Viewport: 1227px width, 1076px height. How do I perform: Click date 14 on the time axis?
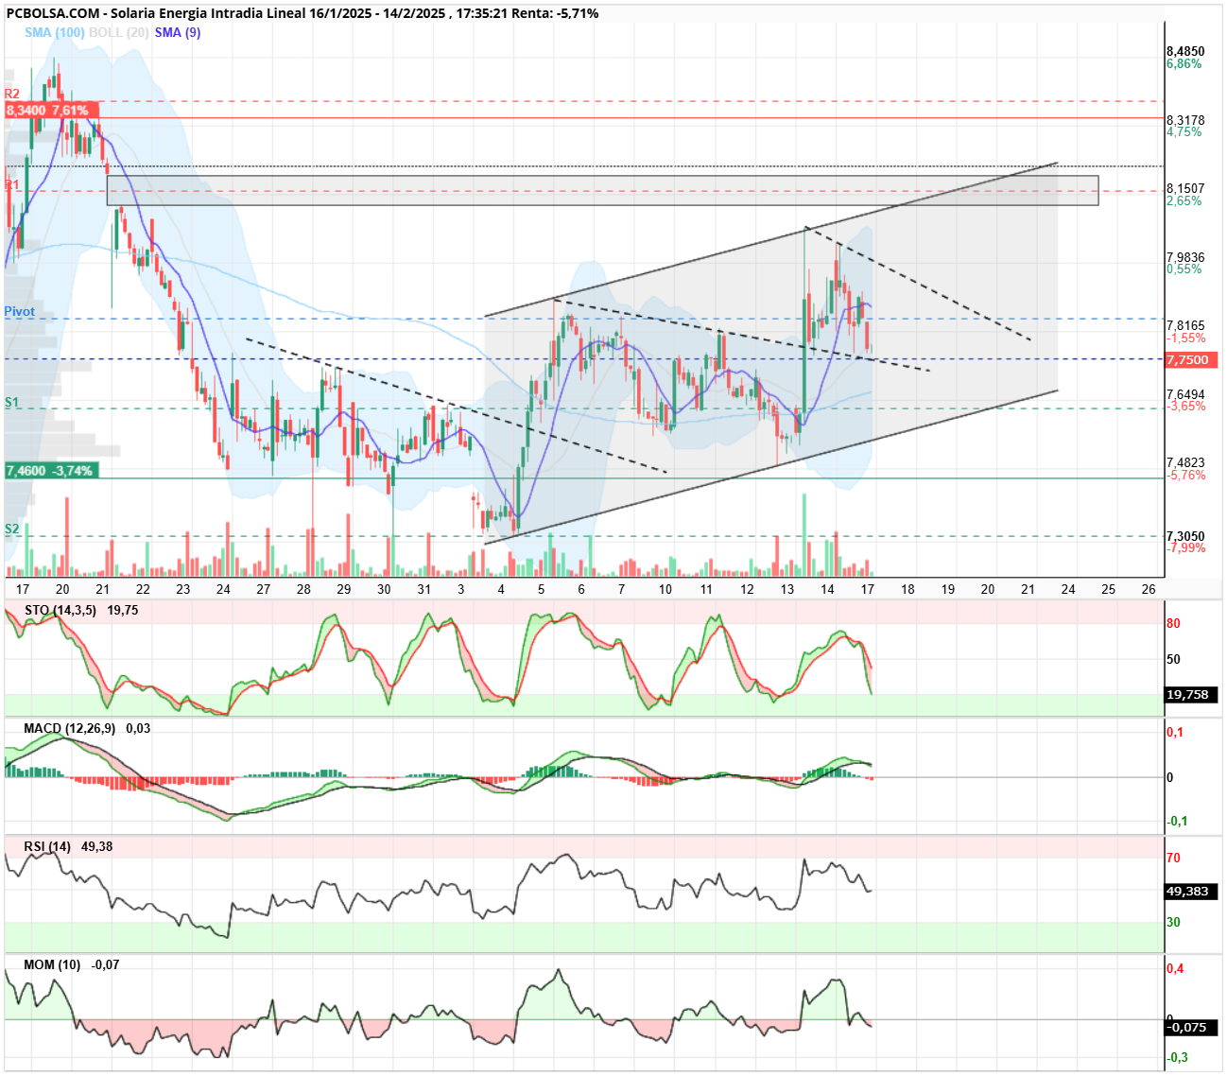827,589
